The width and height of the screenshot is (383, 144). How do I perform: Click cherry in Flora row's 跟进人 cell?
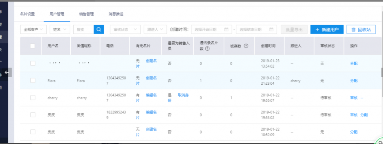pyautogui.click(x=295, y=81)
